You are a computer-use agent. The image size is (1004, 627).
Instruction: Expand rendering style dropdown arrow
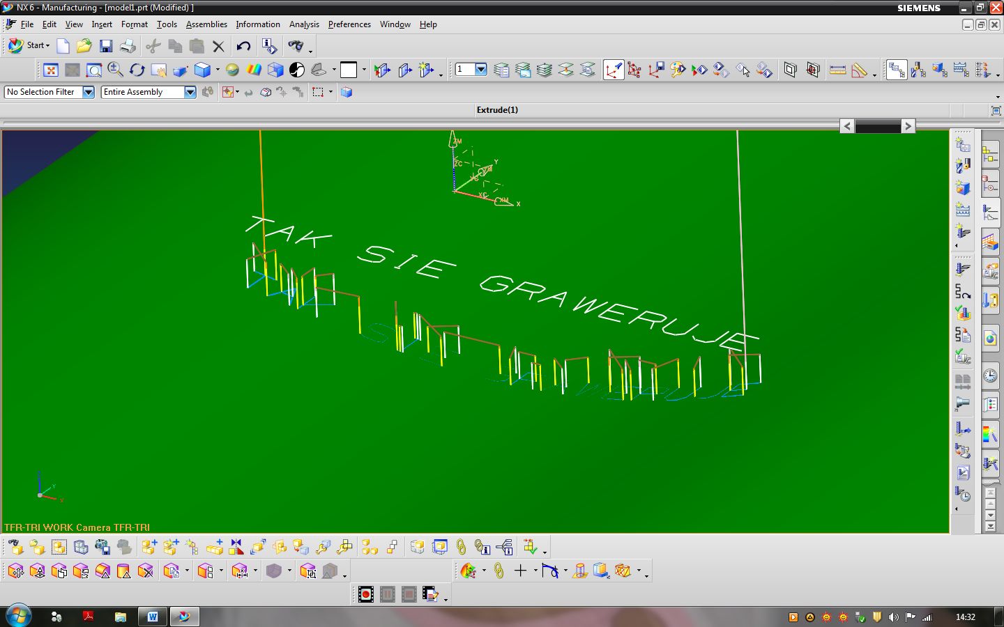click(x=218, y=70)
